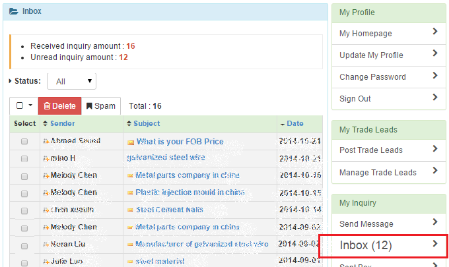Click the sender icon next to Ahmed Saeed
This screenshot has height=267, width=449.
click(x=46, y=140)
